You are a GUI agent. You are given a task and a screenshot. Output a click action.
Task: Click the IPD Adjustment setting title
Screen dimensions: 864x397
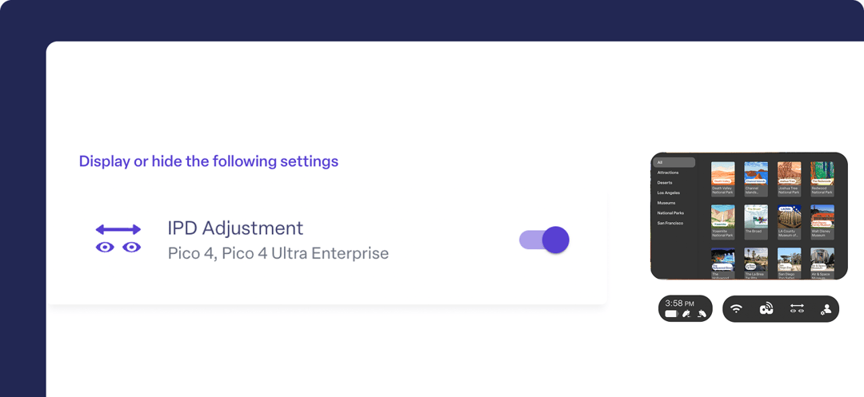tap(235, 228)
